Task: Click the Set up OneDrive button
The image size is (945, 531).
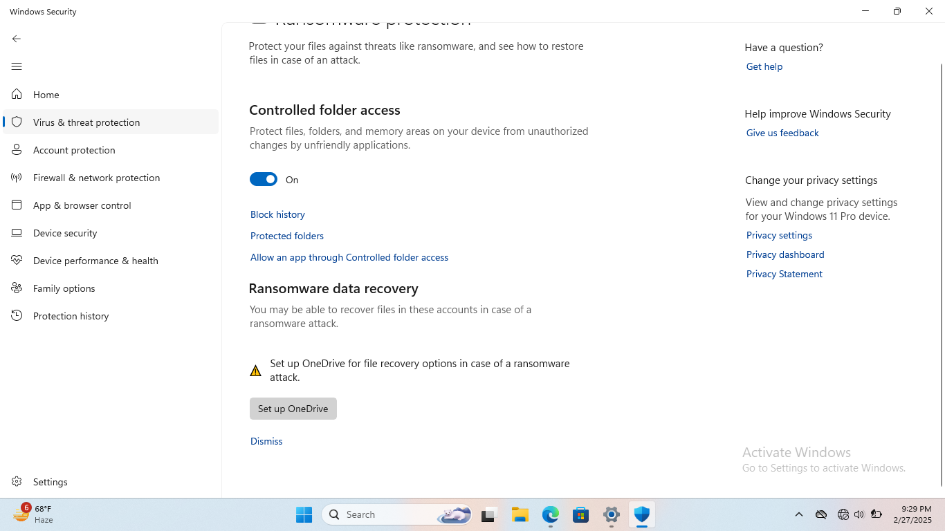Action: point(293,409)
